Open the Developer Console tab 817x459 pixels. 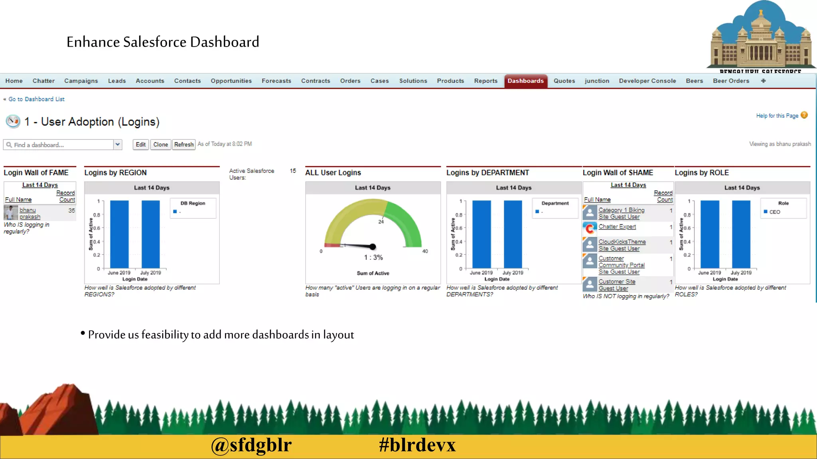[x=647, y=81]
